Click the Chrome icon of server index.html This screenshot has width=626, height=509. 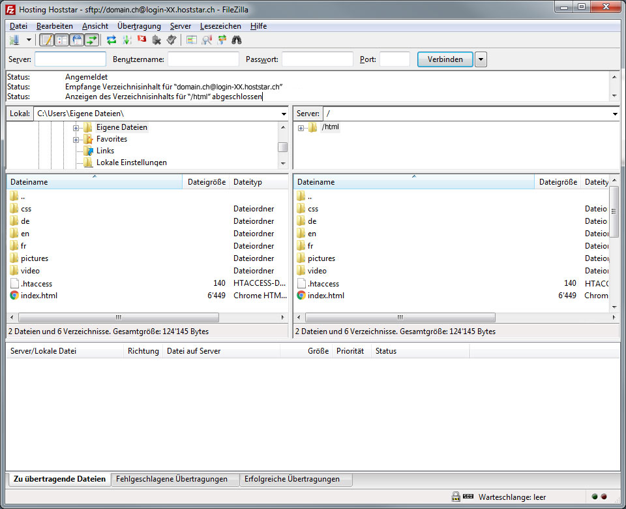click(x=301, y=295)
